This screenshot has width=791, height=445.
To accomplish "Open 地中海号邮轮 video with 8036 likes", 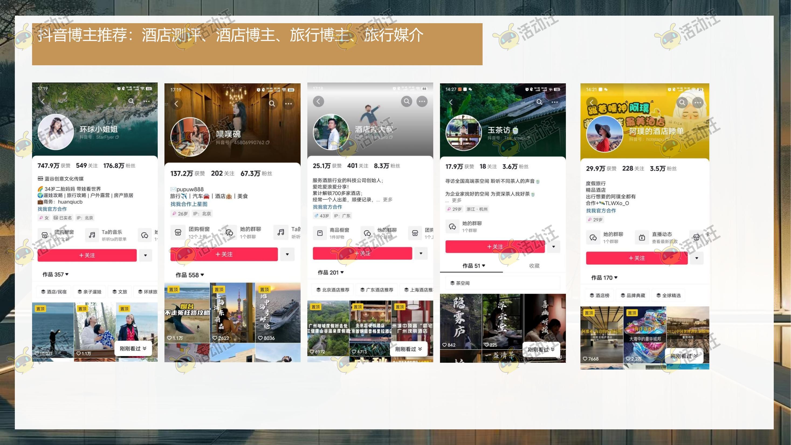I will [x=278, y=313].
